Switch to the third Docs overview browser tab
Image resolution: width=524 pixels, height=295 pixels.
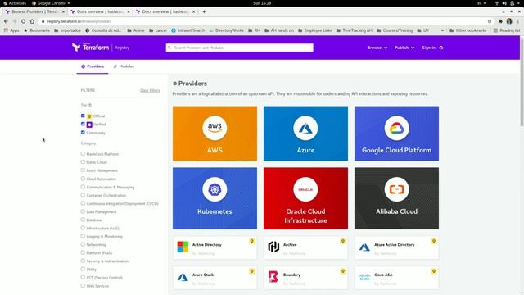pos(165,11)
